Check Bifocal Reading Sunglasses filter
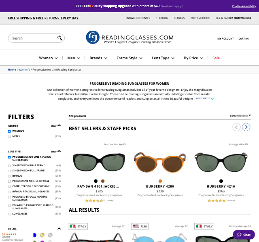Viewport: 259px width, 242px height. [x=9, y=192]
